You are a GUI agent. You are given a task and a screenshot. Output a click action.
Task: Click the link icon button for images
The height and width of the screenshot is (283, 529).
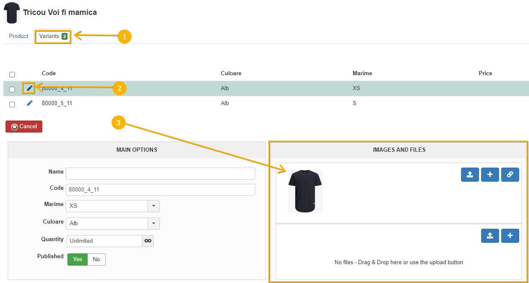pyautogui.click(x=510, y=174)
